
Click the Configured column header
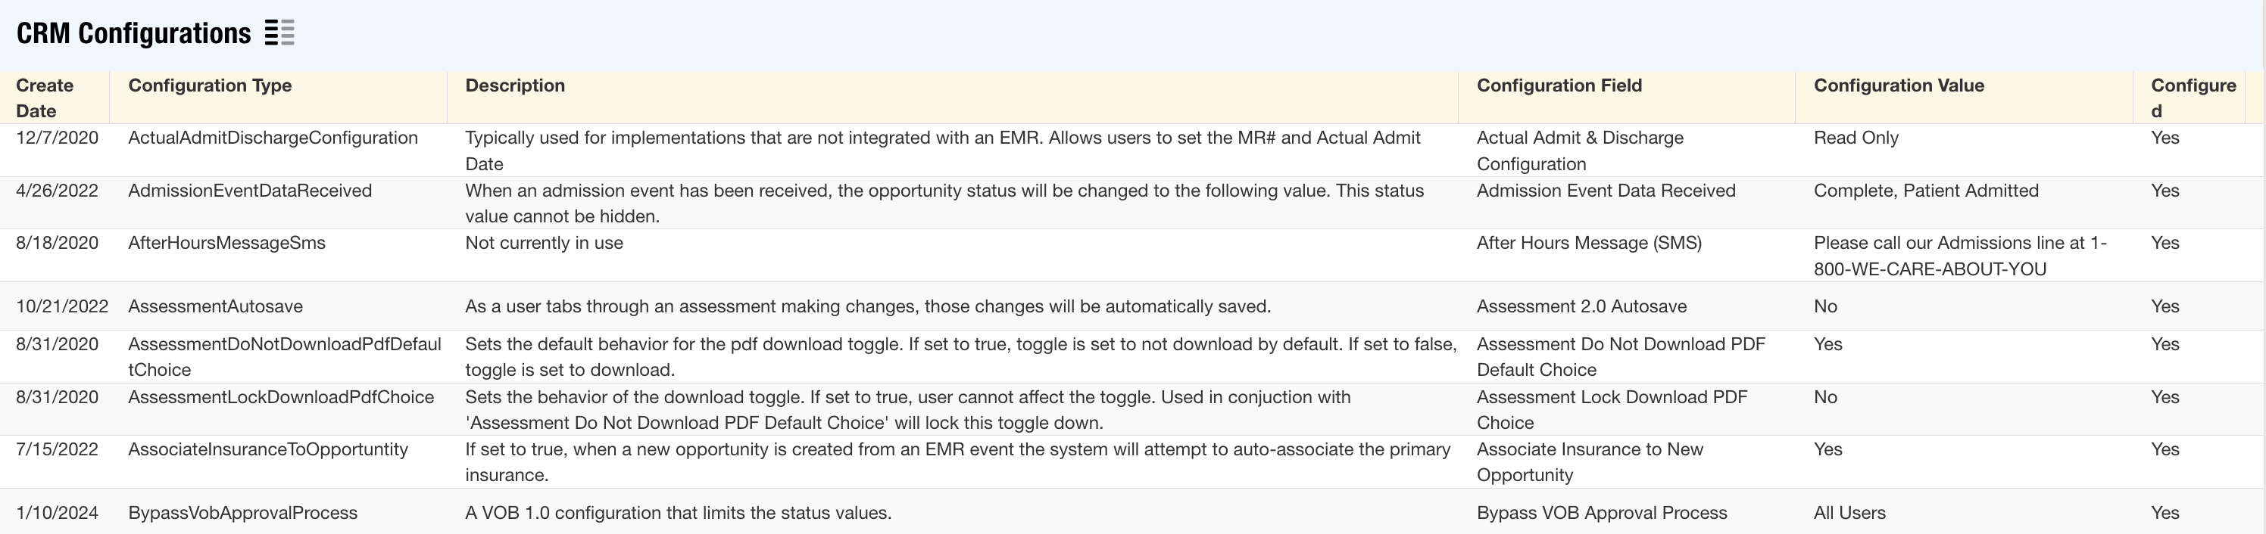click(x=2192, y=98)
